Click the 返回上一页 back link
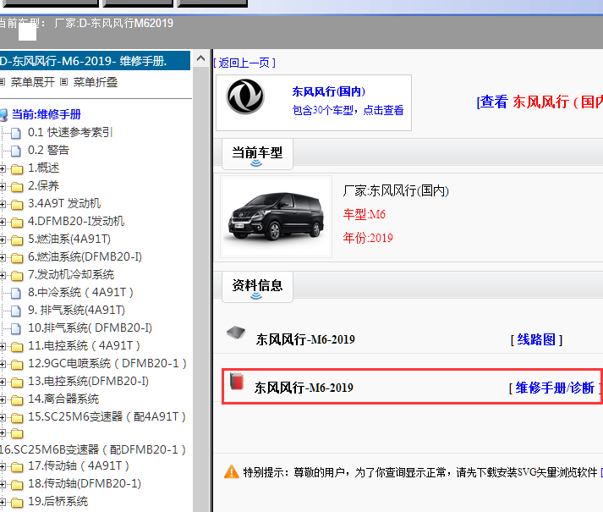Viewport: 603px width, 512px height. [x=244, y=63]
